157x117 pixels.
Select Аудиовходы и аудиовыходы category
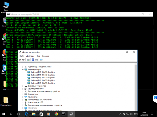coord(40,67)
